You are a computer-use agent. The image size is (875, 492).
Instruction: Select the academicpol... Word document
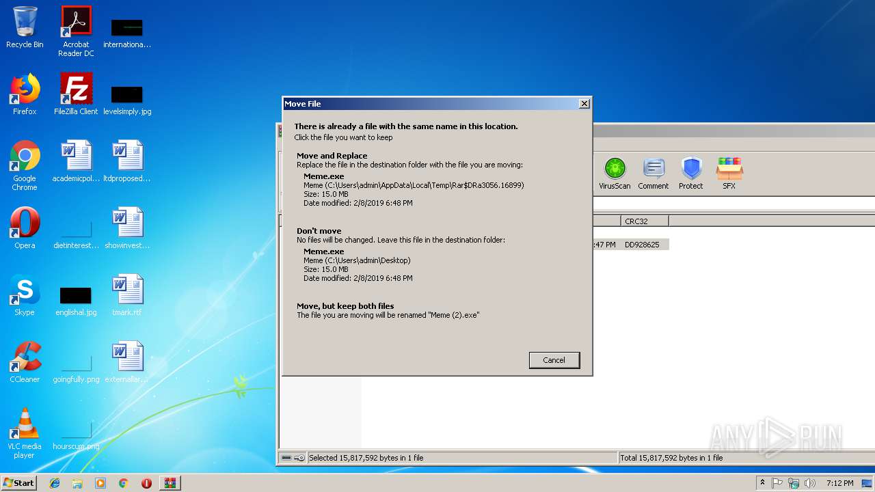(x=76, y=161)
